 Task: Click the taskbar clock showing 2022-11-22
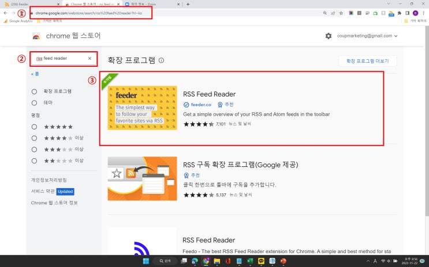411,261
